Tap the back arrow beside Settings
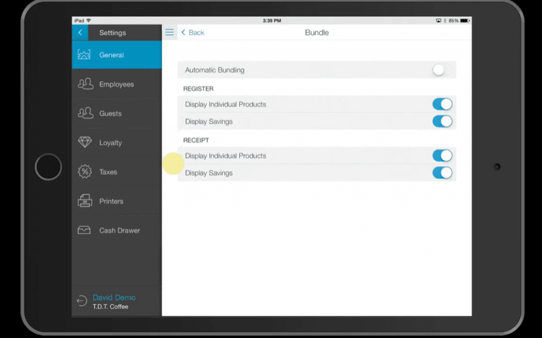This screenshot has width=542, height=338. tap(80, 32)
